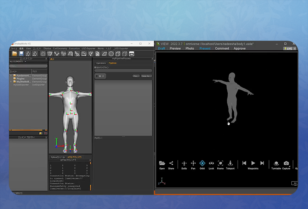This screenshot has height=209, width=308.
Task: Activate the Pan tool
Action: (x=193, y=163)
